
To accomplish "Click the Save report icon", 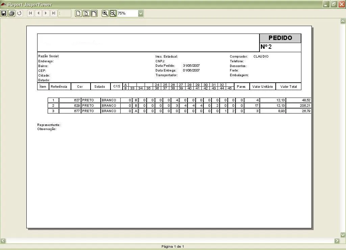I will point(4,13).
